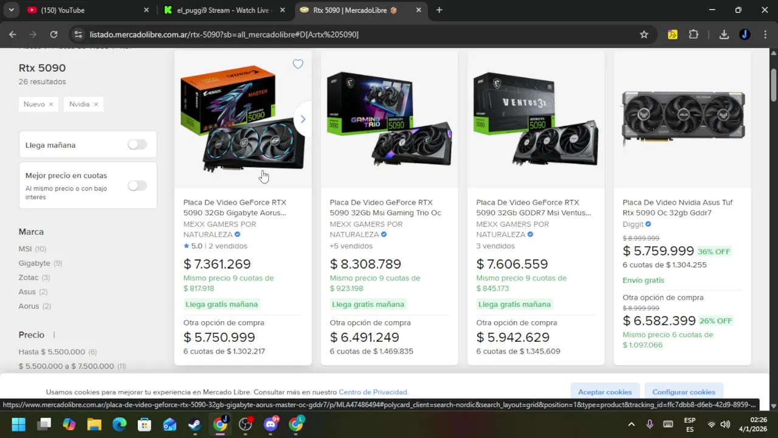
Task: Turn on Mejor precio en cuotas switch
Action: [137, 186]
